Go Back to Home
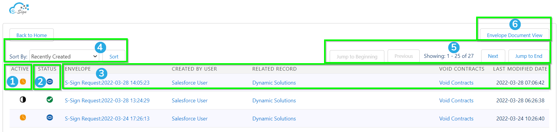Screen dimensions: 559x132 click(31, 35)
